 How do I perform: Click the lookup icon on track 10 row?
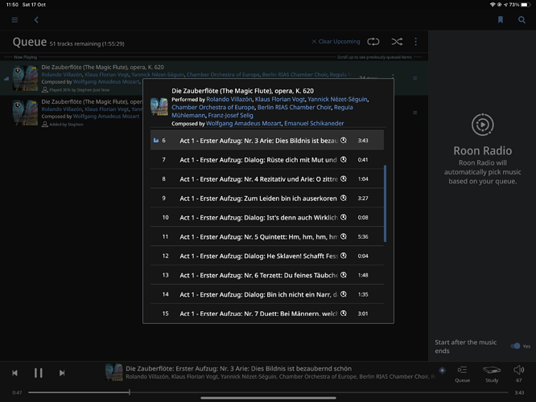coord(344,217)
